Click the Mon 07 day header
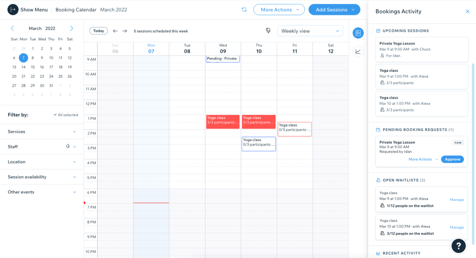The image size is (476, 258). click(151, 48)
